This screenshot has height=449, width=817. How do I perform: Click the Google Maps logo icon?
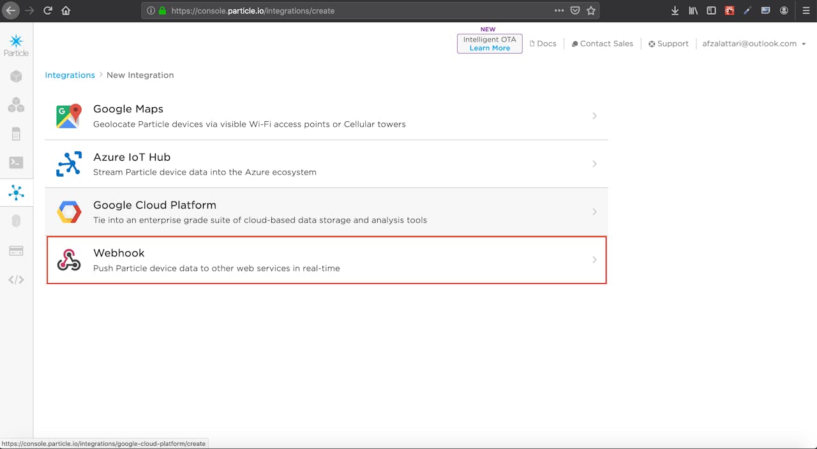(69, 116)
